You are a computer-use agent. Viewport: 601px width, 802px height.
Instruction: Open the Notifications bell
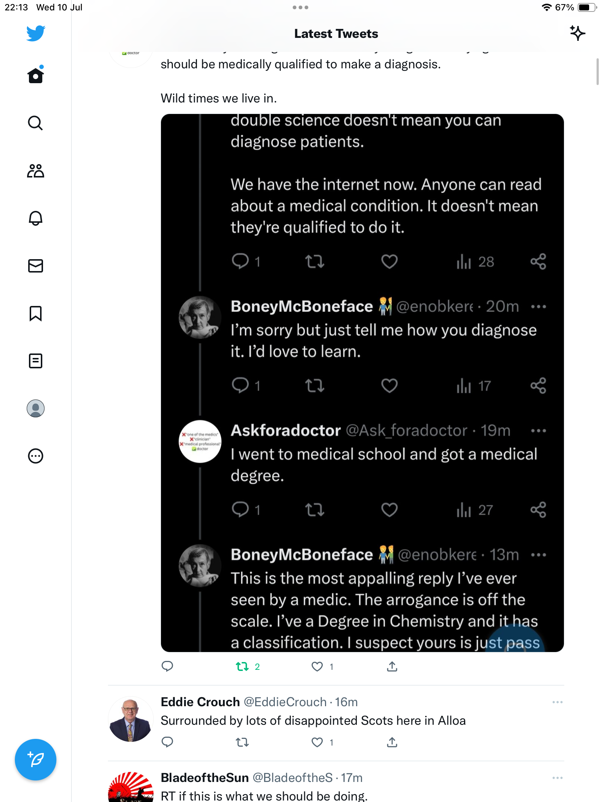pyautogui.click(x=36, y=218)
